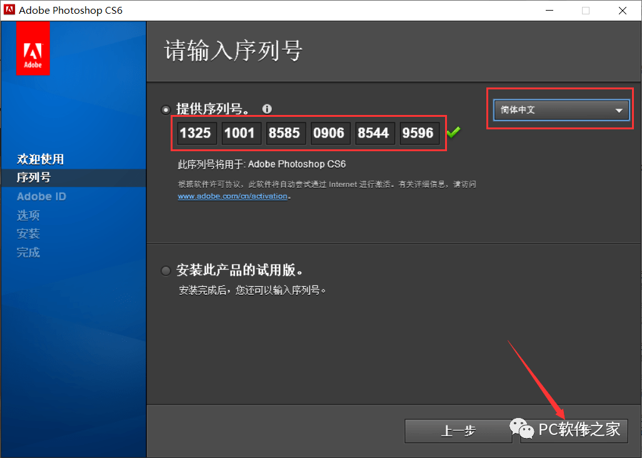This screenshot has height=458, width=642.
Task: Open the www.adobe.com/cn/activation link
Action: coord(233,196)
